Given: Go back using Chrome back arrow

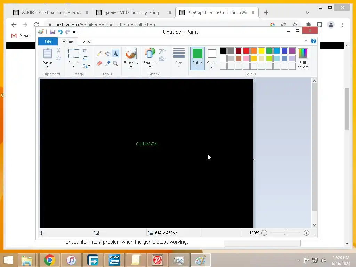Looking at the screenshot, I should pyautogui.click(x=14, y=25).
